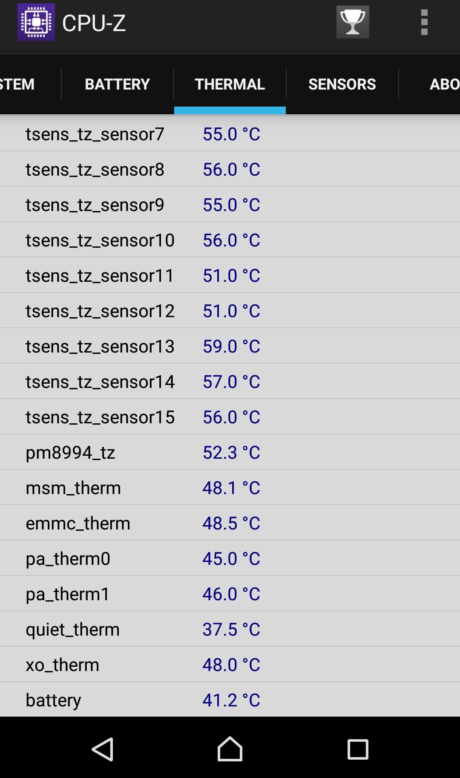460x778 pixels.
Task: Select the emmc_therm reading
Action: coord(230,523)
